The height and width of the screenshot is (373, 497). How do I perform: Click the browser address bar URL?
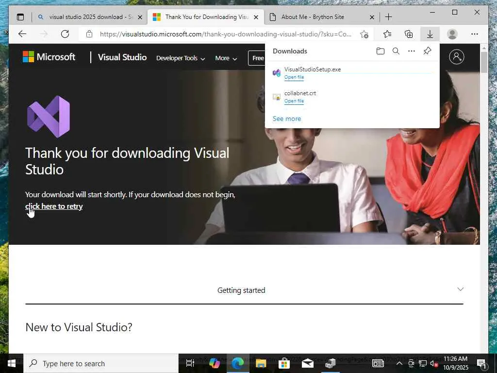225,34
